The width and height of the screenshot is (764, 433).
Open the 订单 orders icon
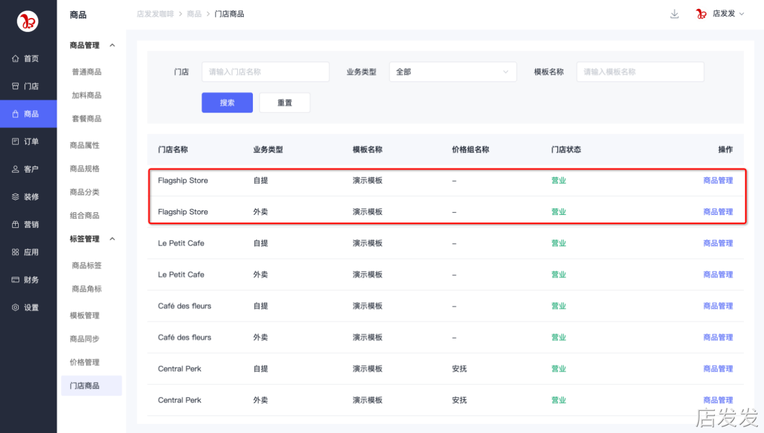click(16, 141)
